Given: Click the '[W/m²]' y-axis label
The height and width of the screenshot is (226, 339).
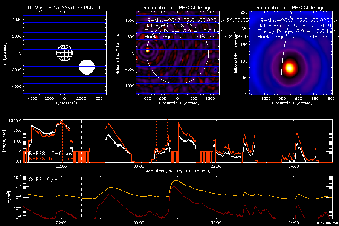Looking at the screenshot, I should point(8,197).
